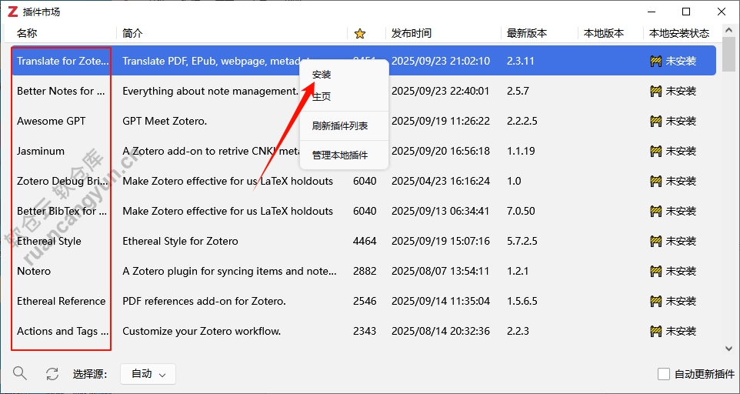Click the scrollbar up arrow
This screenshot has width=740, height=394.
click(728, 31)
